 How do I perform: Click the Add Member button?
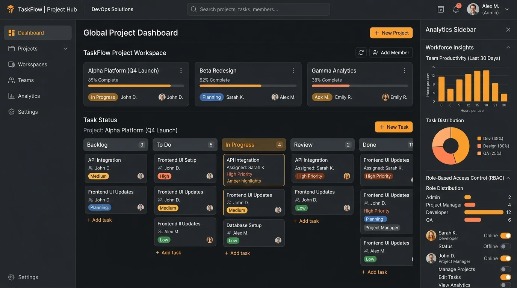tap(391, 52)
